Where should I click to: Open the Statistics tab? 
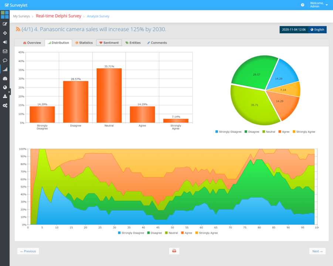click(x=84, y=42)
